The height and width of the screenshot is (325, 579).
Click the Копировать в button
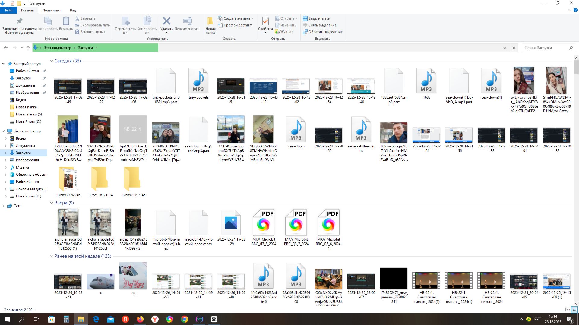coord(147,25)
